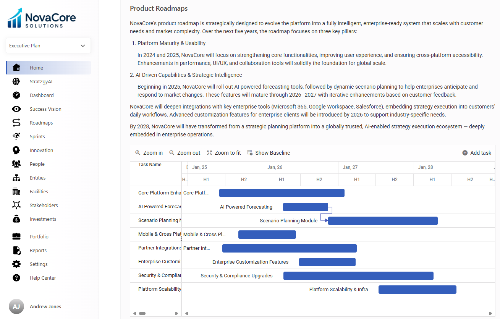The width and height of the screenshot is (500, 319).
Task: Click Zoom to fit button
Action: pyautogui.click(x=224, y=153)
